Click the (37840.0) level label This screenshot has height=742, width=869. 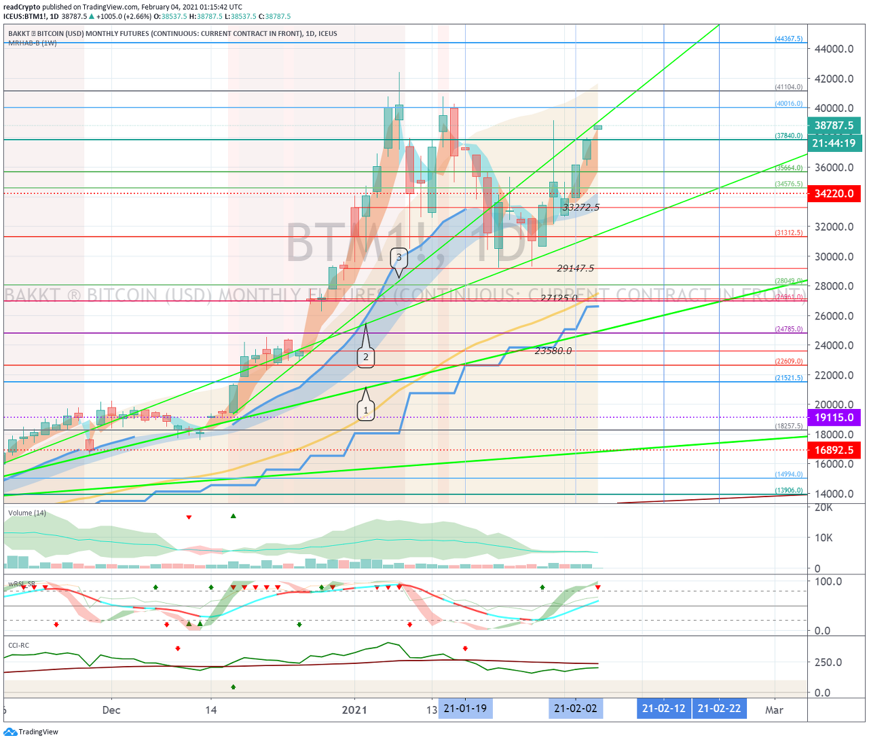pyautogui.click(x=788, y=136)
